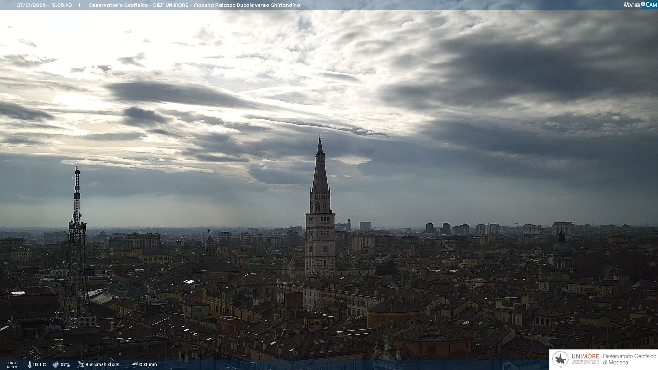The height and width of the screenshot is (370, 658).
Task: Click the rain umbrella precipitation icon
Action: (x=135, y=365)
